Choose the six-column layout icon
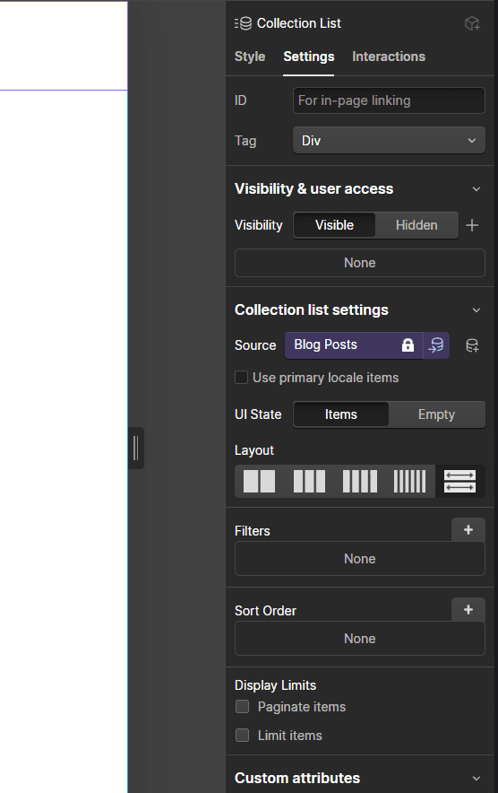Viewport: 498px width, 793px height. click(x=409, y=481)
